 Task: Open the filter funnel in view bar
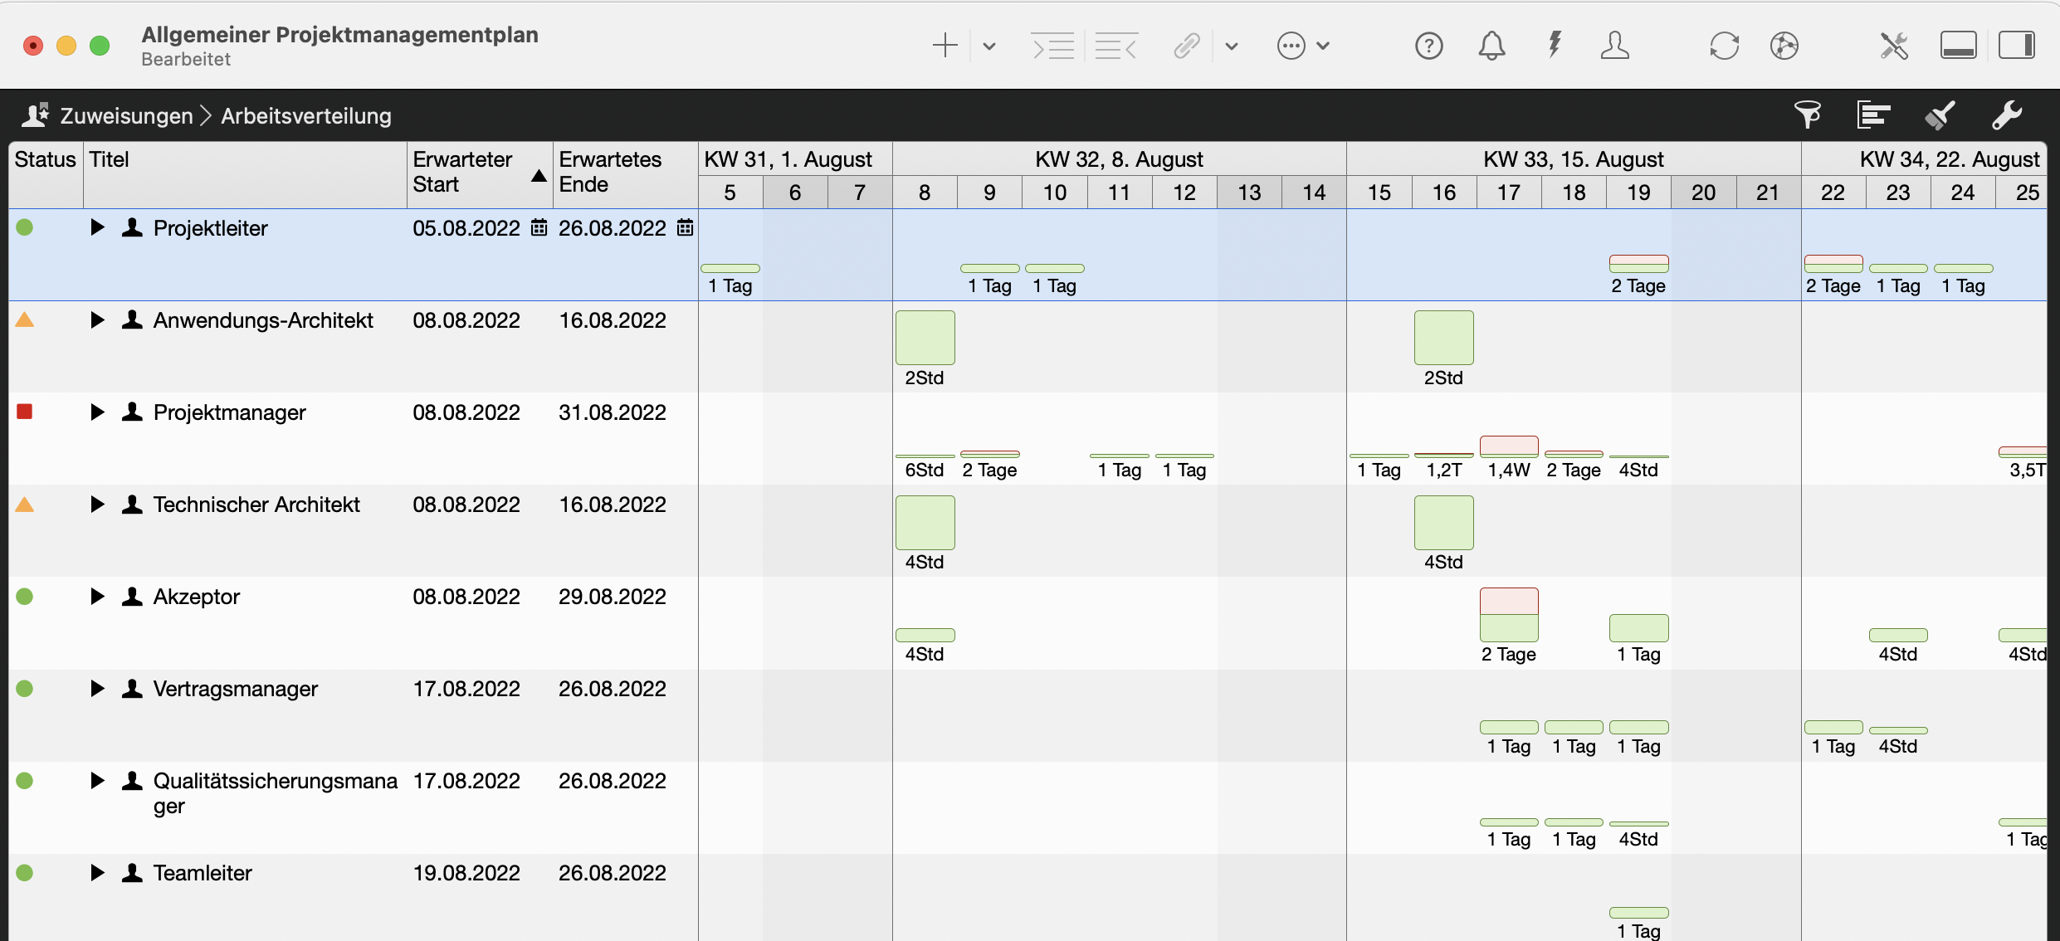pos(1807,115)
